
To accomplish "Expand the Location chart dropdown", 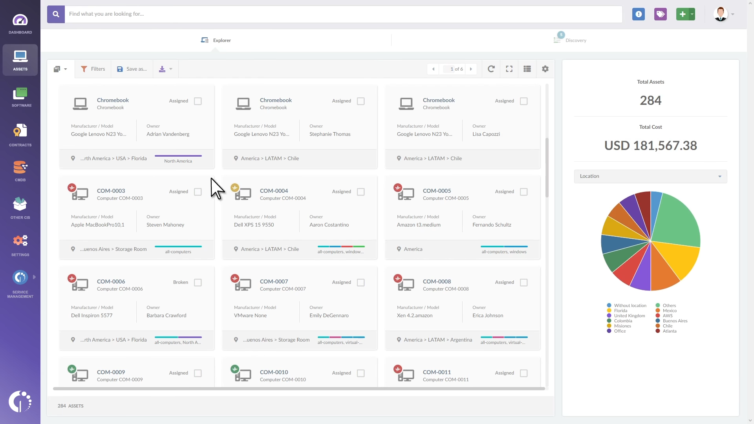I will tap(650, 176).
